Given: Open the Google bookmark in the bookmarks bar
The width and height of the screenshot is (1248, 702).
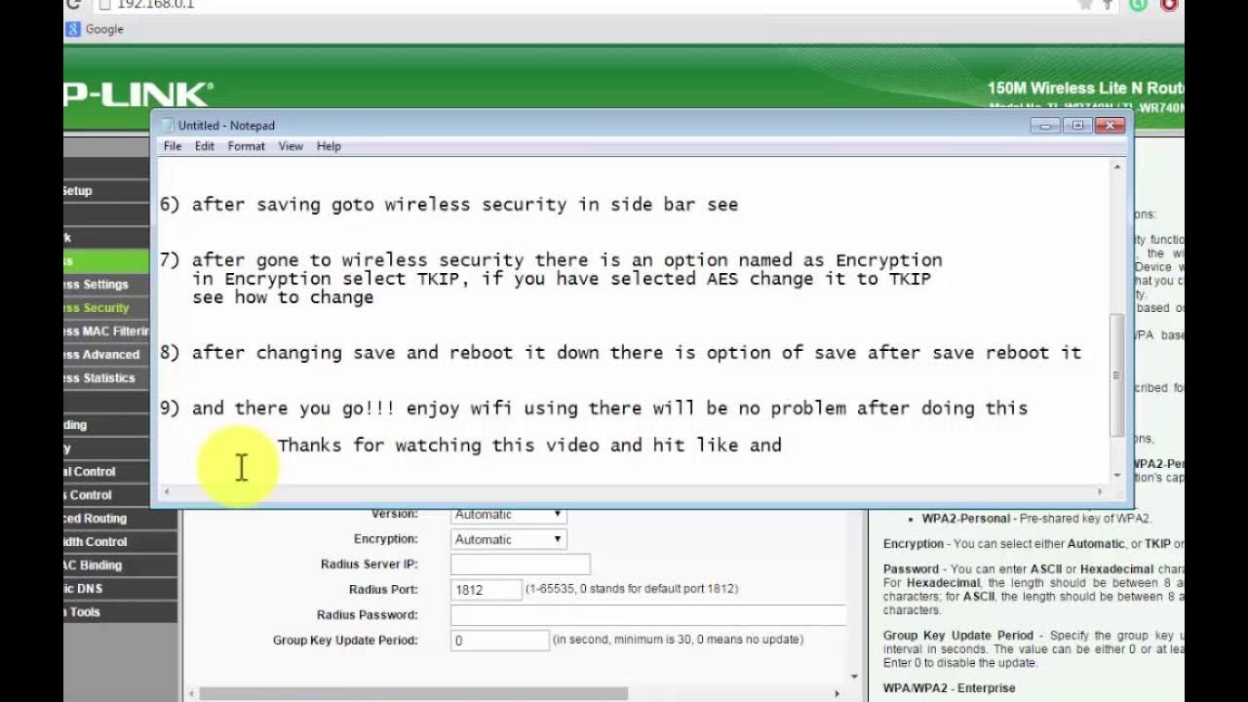Looking at the screenshot, I should click(95, 29).
